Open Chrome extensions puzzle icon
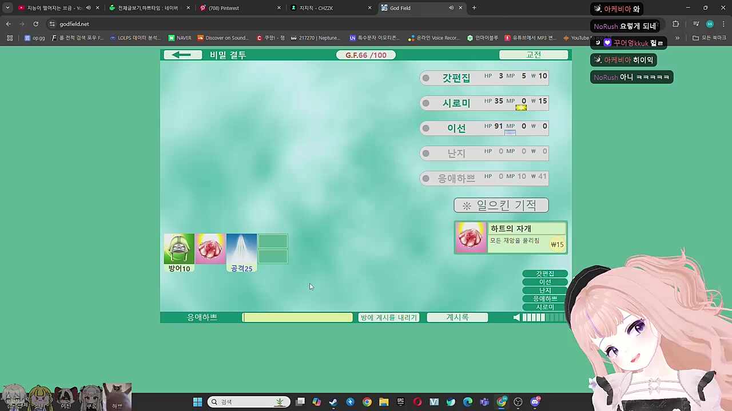 click(676, 24)
